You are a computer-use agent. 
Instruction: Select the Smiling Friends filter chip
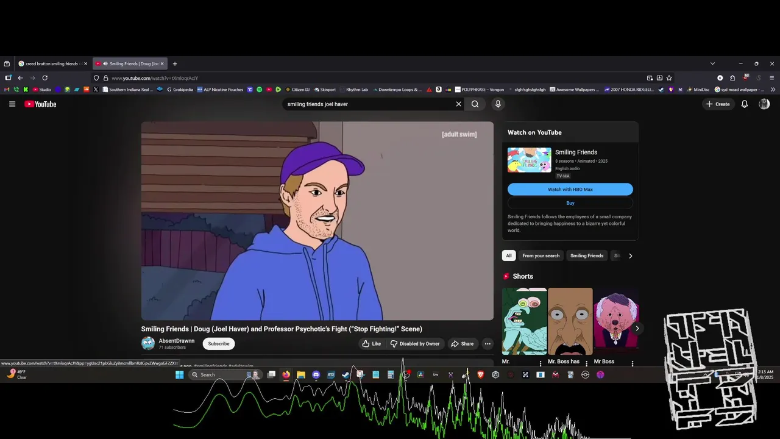(x=587, y=256)
